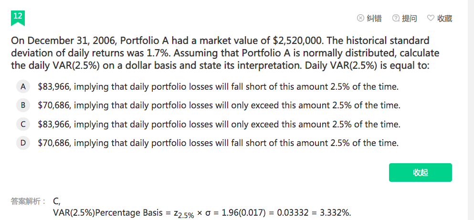Collapse the explanation with the 收起 button

[x=420, y=173]
